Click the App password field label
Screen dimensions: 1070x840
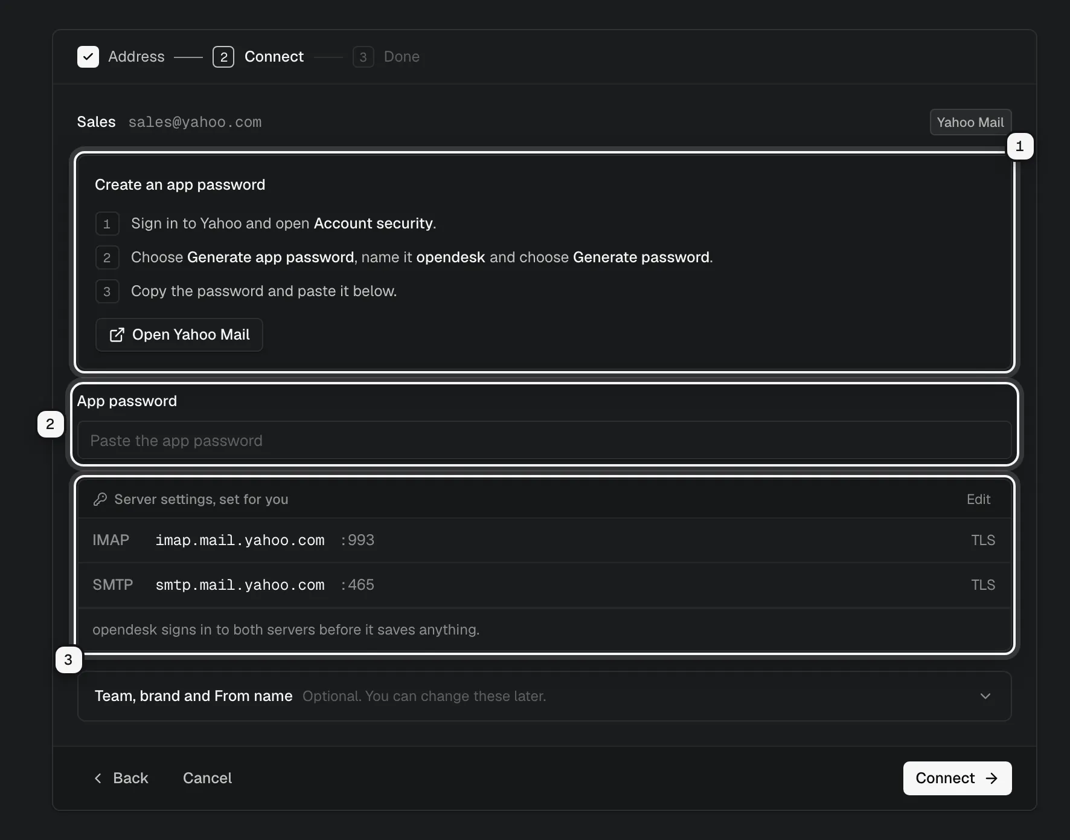coord(127,401)
